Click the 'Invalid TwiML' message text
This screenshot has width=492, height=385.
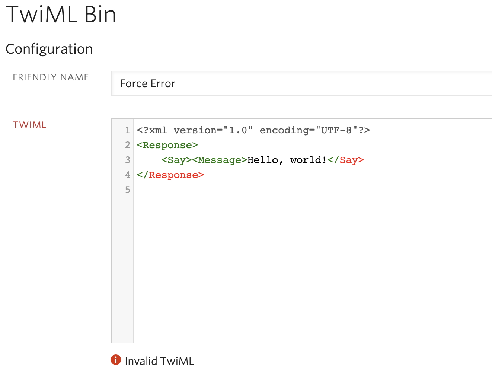tap(159, 361)
